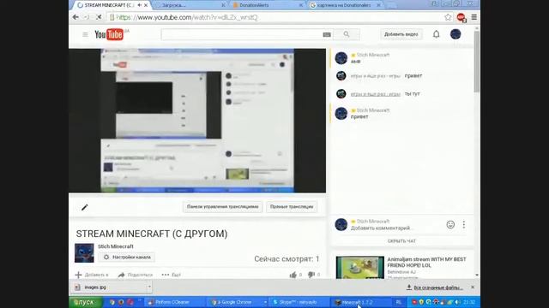Open the Stich Minecraft channel name link
549x308 pixels.
coord(116,246)
